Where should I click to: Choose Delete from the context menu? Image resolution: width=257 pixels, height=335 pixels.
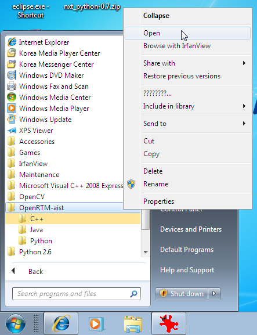point(187,171)
